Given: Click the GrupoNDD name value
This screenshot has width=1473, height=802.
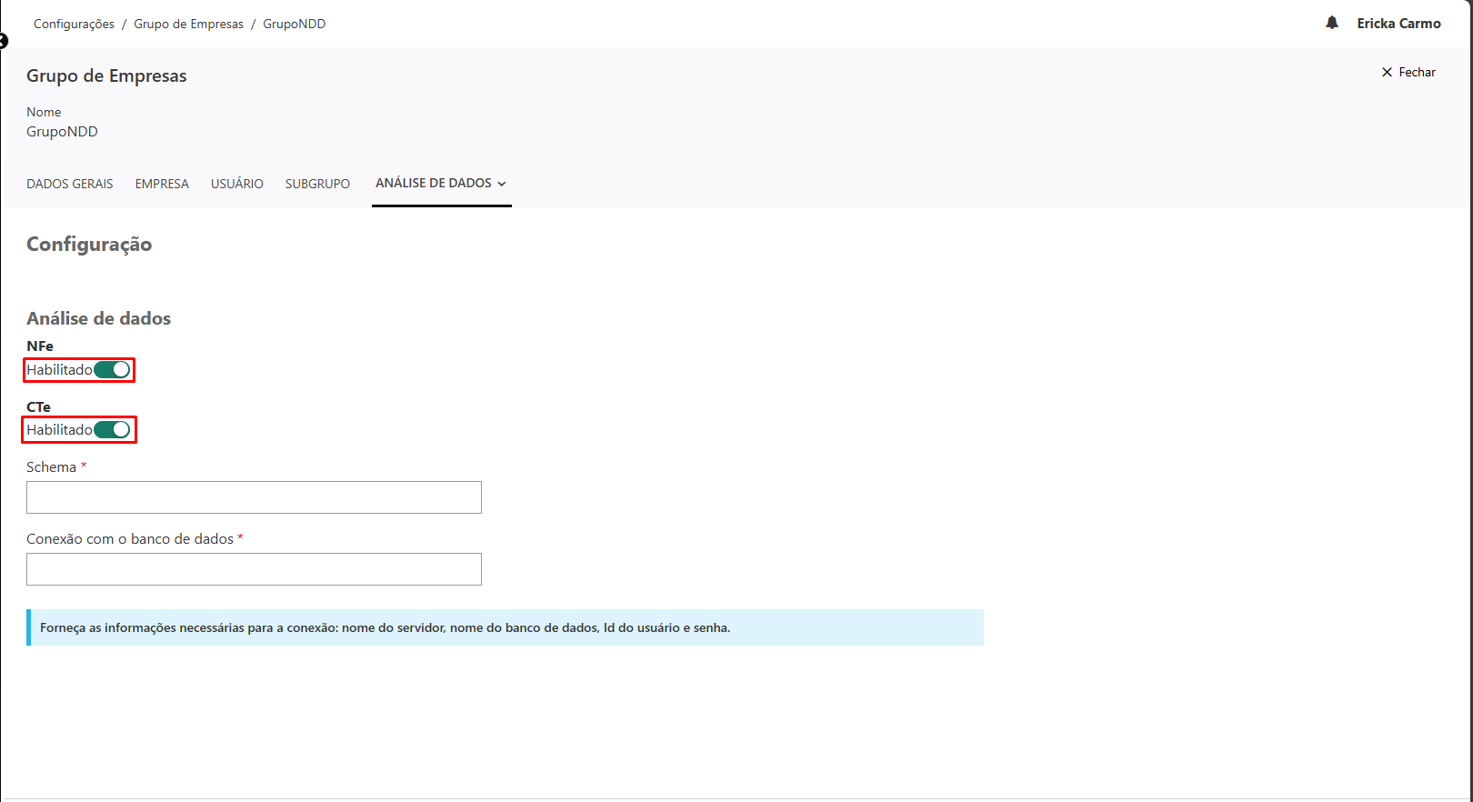Looking at the screenshot, I should coord(62,132).
